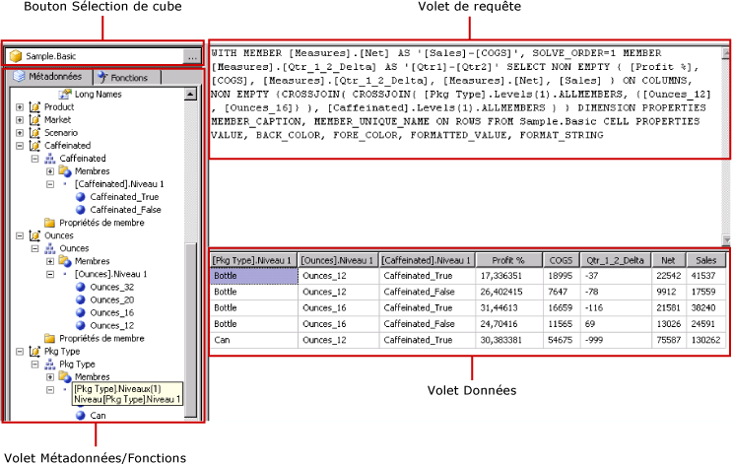This screenshot has height=465, width=733.
Task: Click the Net value 22542
Action: [668, 276]
